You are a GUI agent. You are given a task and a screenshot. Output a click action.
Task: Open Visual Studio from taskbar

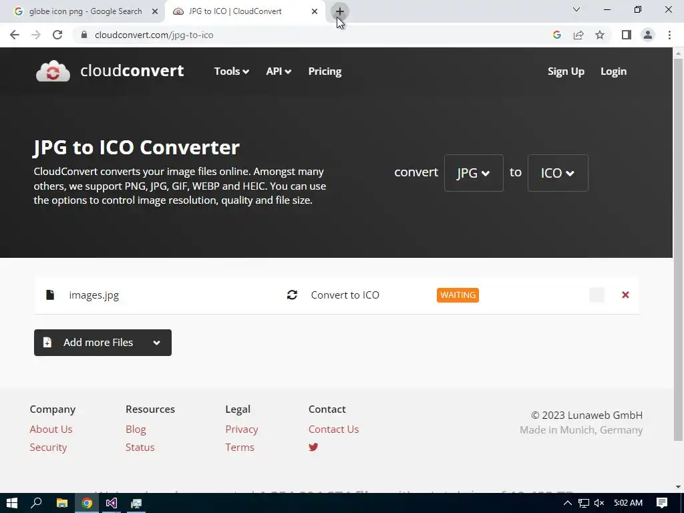coord(112,503)
